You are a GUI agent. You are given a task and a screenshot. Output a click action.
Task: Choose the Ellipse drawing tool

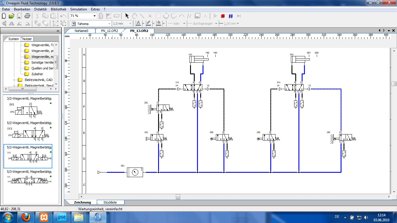coord(166,15)
